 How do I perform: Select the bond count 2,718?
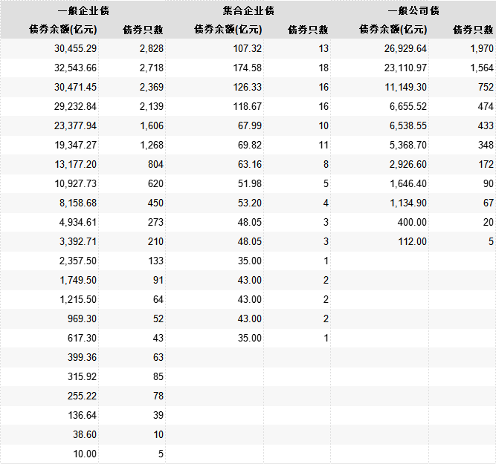152,68
